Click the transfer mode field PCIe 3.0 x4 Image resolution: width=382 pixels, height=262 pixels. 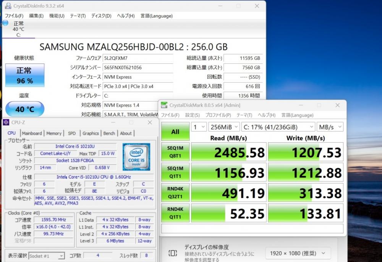pyautogui.click(x=138, y=86)
